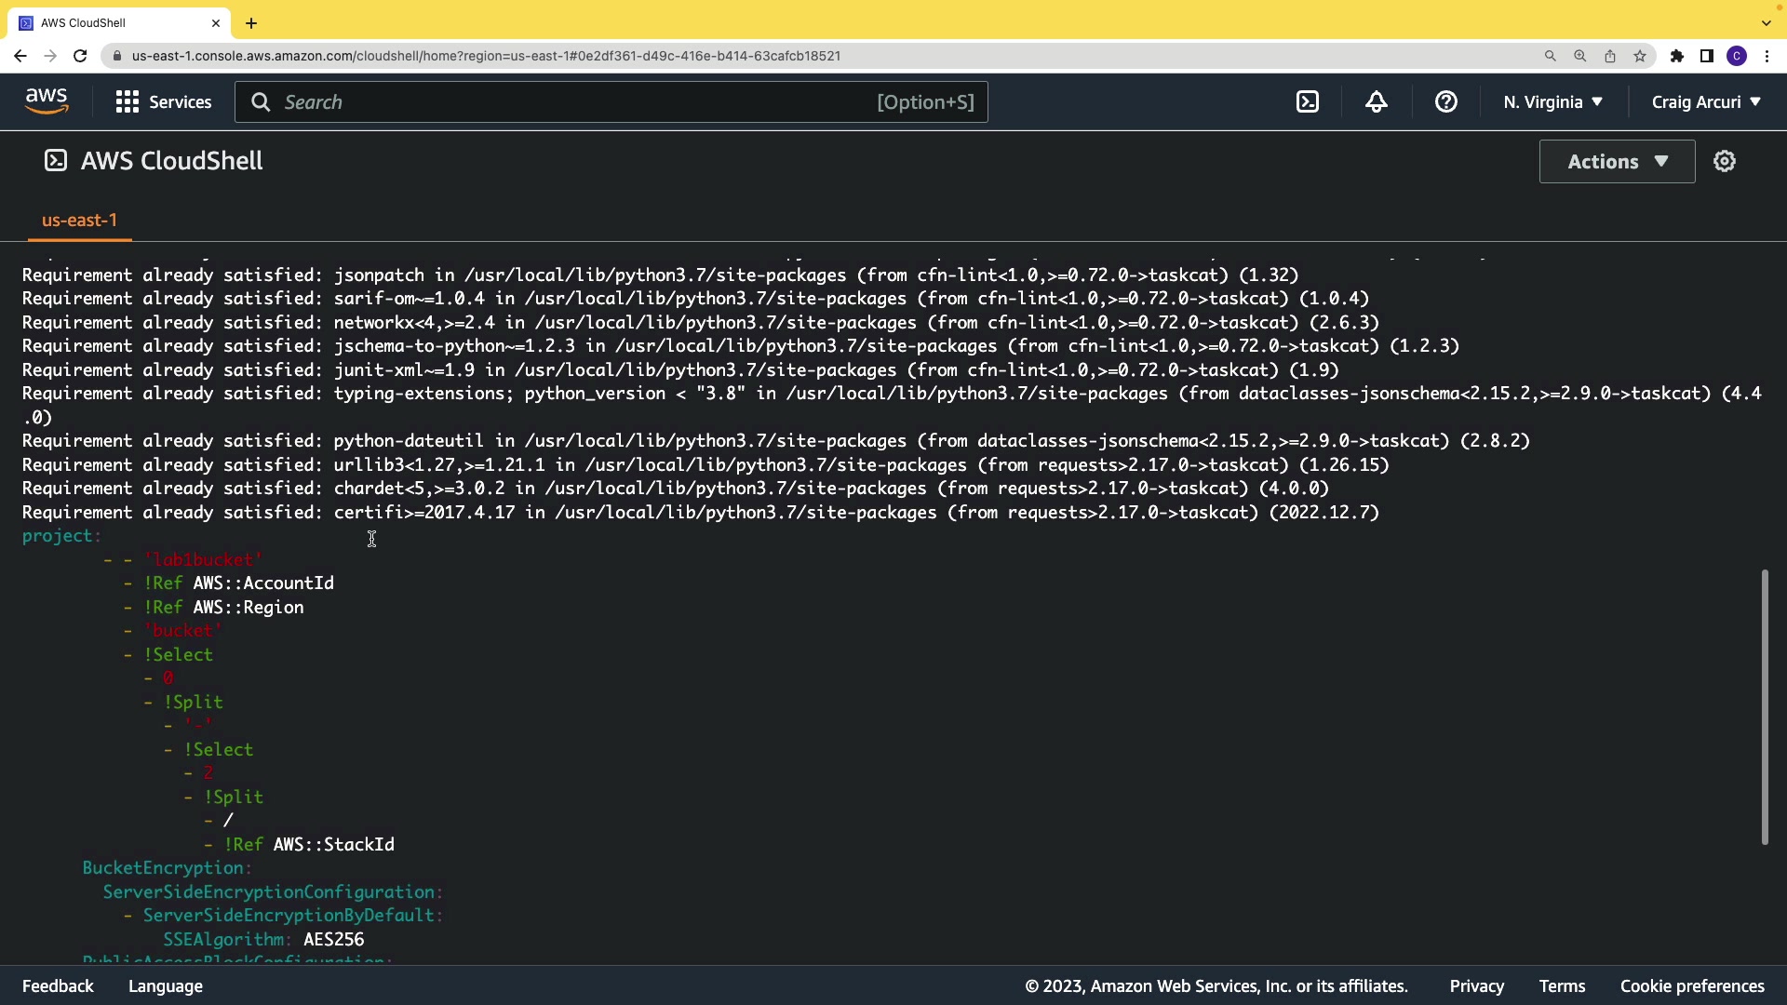Image resolution: width=1787 pixels, height=1005 pixels.
Task: Open Cookie preferences
Action: (1692, 986)
